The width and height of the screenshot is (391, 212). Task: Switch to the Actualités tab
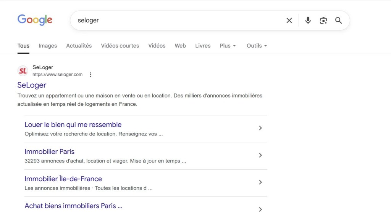pyautogui.click(x=79, y=46)
